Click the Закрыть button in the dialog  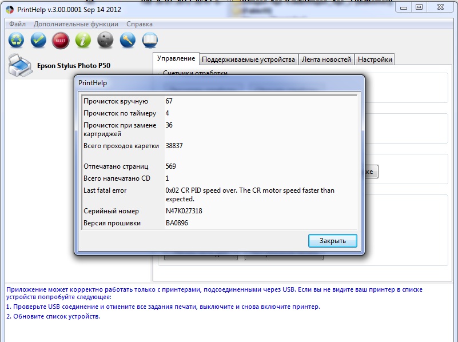click(332, 241)
